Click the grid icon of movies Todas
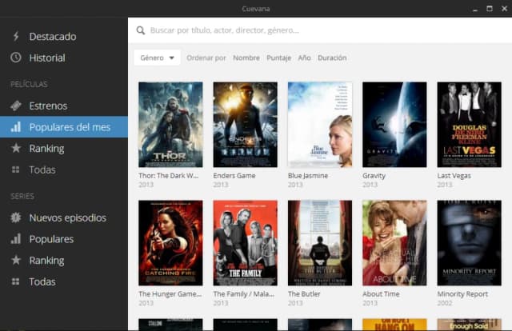The image size is (512, 331). (16, 169)
